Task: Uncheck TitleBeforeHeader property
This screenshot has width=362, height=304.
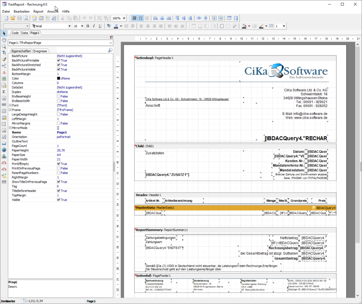Action: 58,191
